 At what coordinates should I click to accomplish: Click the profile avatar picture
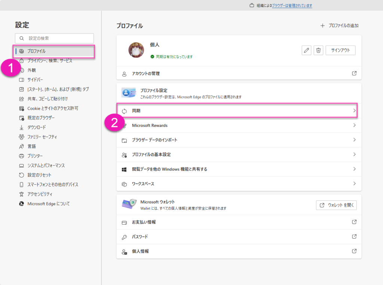136,50
